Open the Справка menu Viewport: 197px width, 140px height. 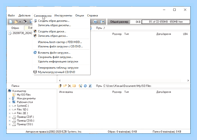click(x=92, y=16)
